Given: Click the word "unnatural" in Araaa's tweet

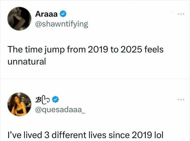Looking at the screenshot, I should 27,61.
